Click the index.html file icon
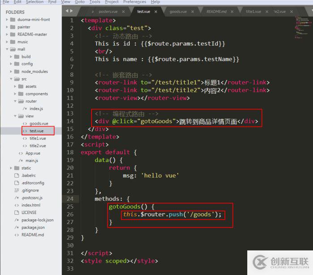Viewport: 313px width, 275px height. click(17, 205)
